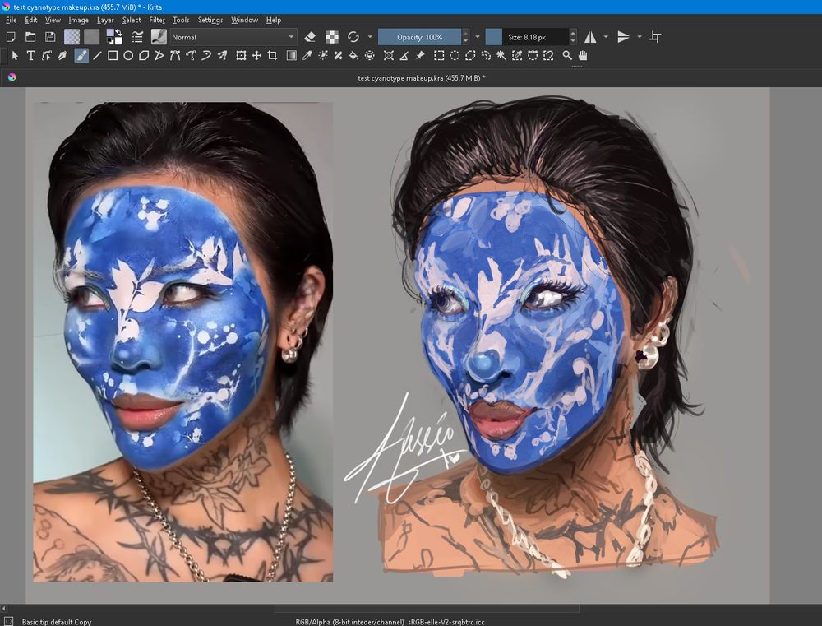
Task: Open the Filter menu
Action: point(157,20)
